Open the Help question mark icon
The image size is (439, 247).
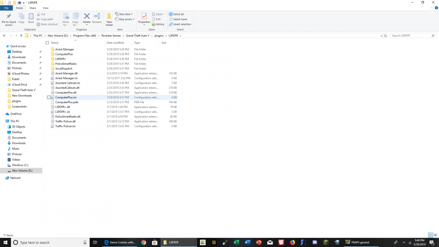coord(436,8)
